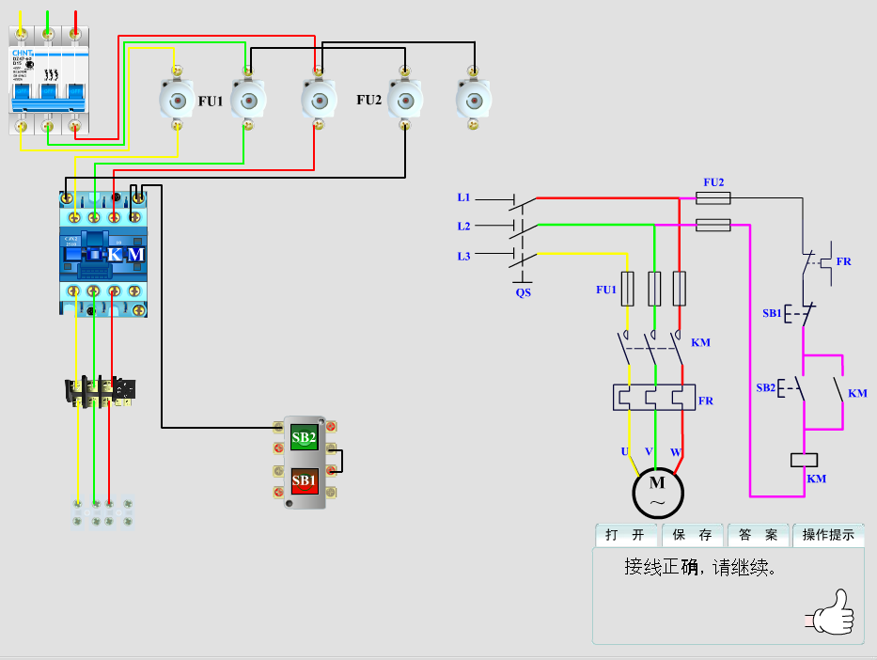Click the breaker top terminal with yellow wire
877x660 pixels.
point(21,34)
